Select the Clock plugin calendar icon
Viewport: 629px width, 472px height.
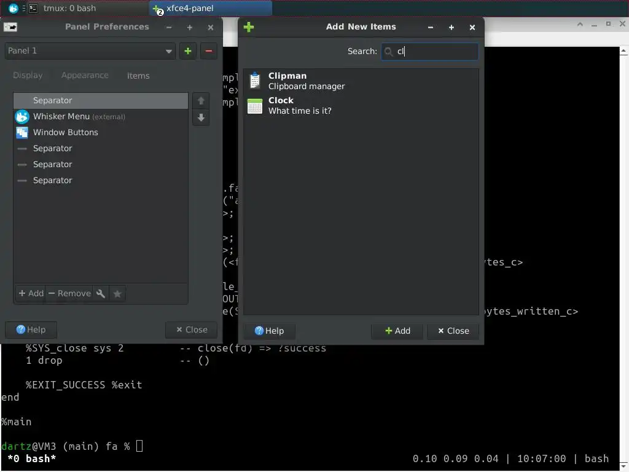pos(255,106)
